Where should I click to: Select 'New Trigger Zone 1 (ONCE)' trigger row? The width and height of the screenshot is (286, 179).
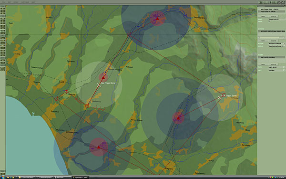271,9
